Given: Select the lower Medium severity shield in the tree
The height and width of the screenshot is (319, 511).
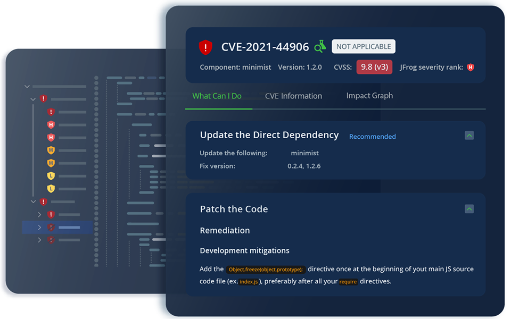Looking at the screenshot, I should [51, 163].
